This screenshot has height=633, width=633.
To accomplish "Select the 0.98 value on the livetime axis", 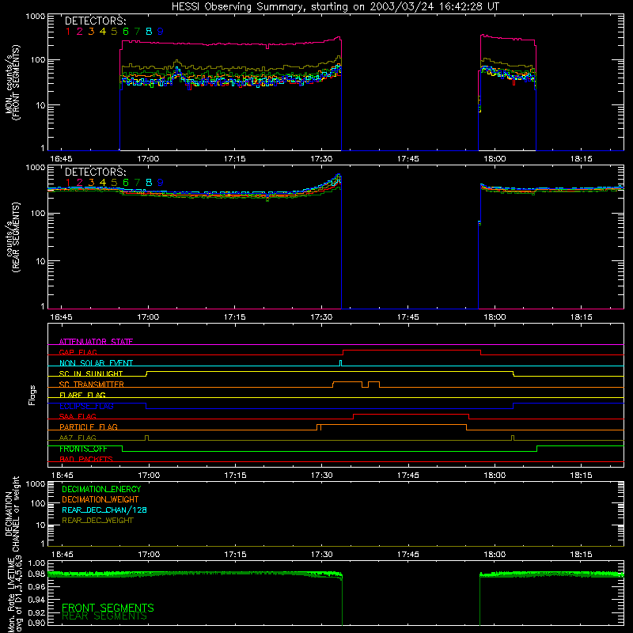I will [36, 574].
